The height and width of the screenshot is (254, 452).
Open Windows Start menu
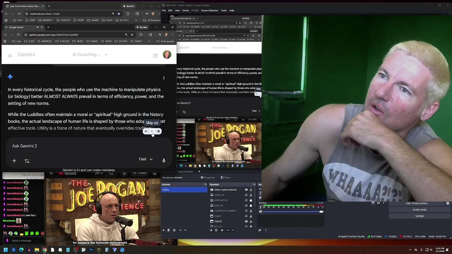(x=6, y=250)
